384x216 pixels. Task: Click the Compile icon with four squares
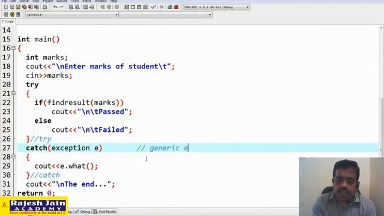pos(127,7)
